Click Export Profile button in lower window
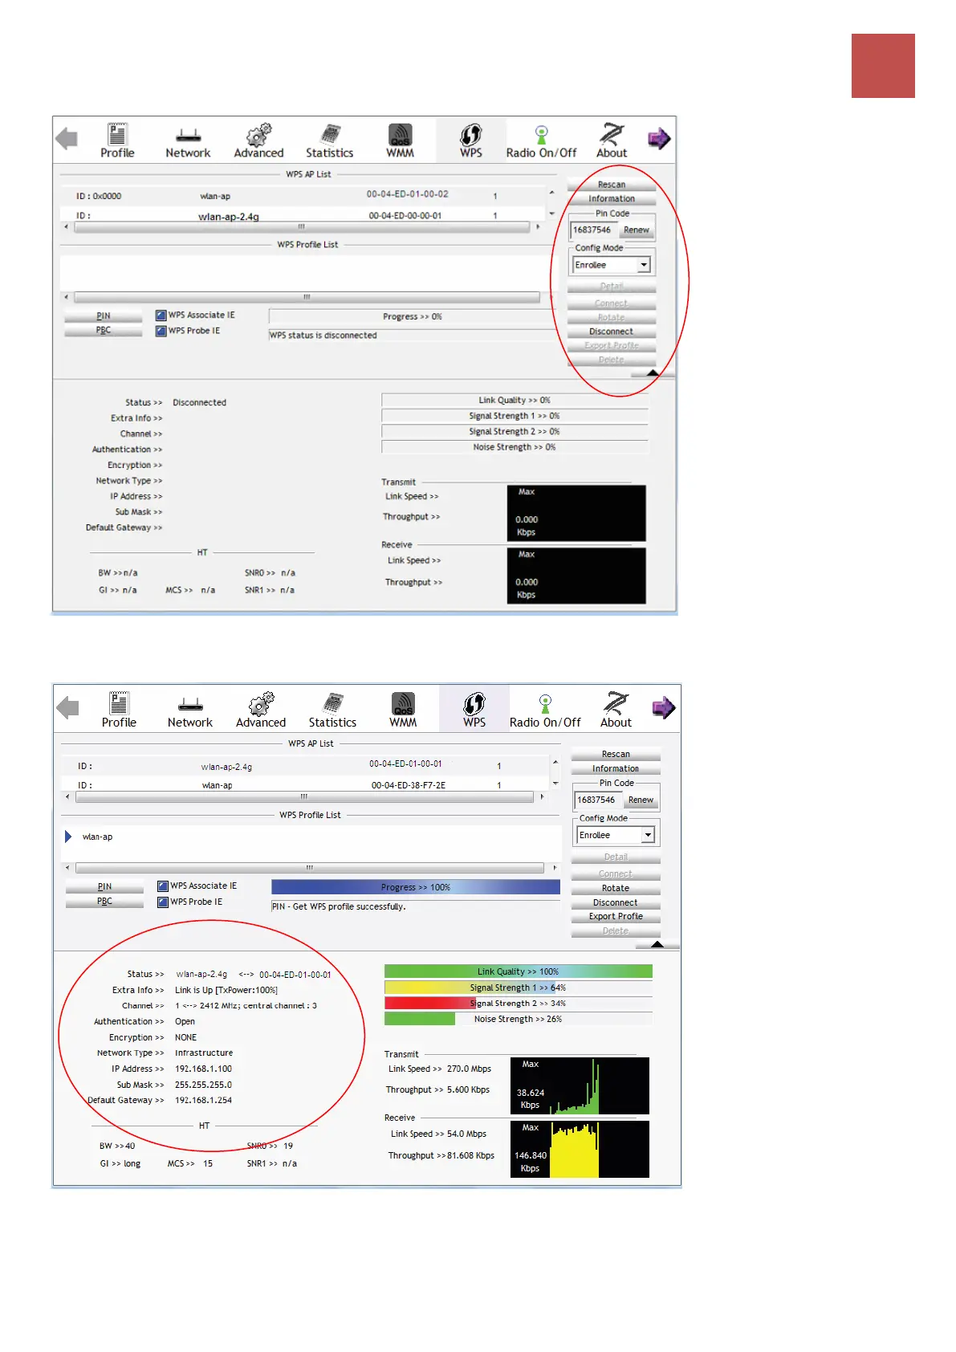The width and height of the screenshot is (956, 1352). 616,916
